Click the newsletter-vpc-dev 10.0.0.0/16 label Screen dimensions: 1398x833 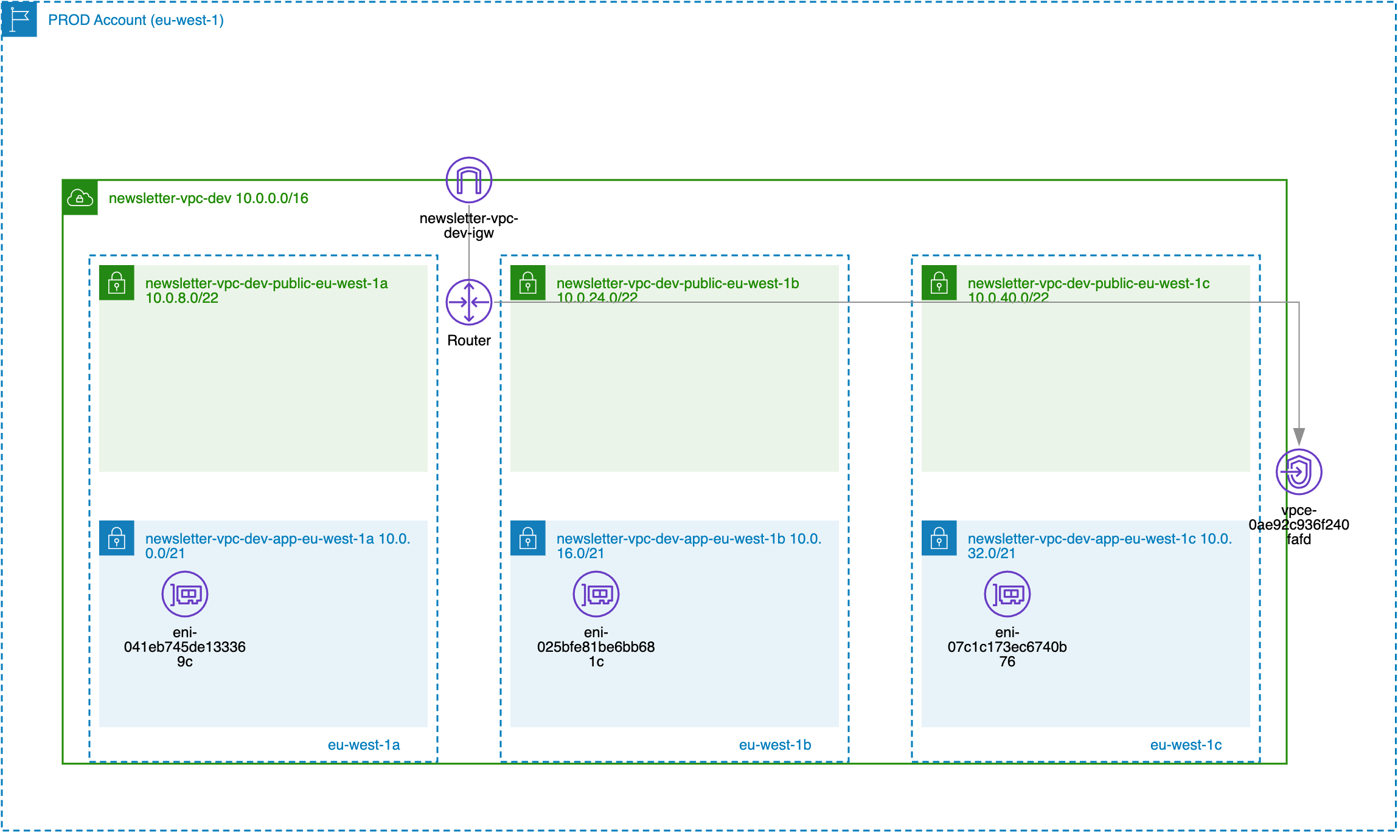209,198
